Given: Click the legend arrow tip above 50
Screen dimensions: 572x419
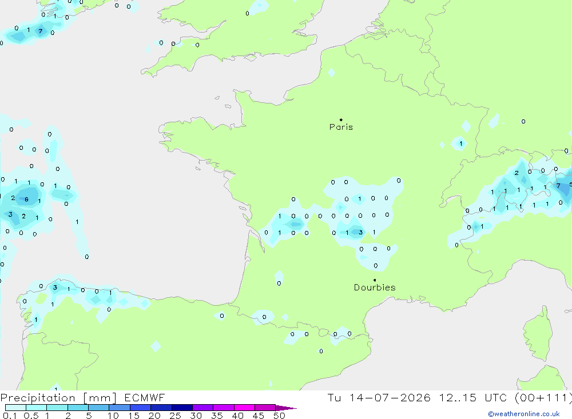Looking at the screenshot, I should point(287,408).
